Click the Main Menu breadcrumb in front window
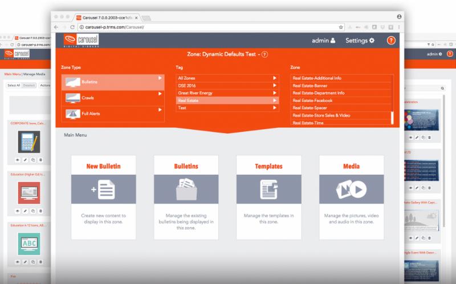456x284 pixels. 75,135
